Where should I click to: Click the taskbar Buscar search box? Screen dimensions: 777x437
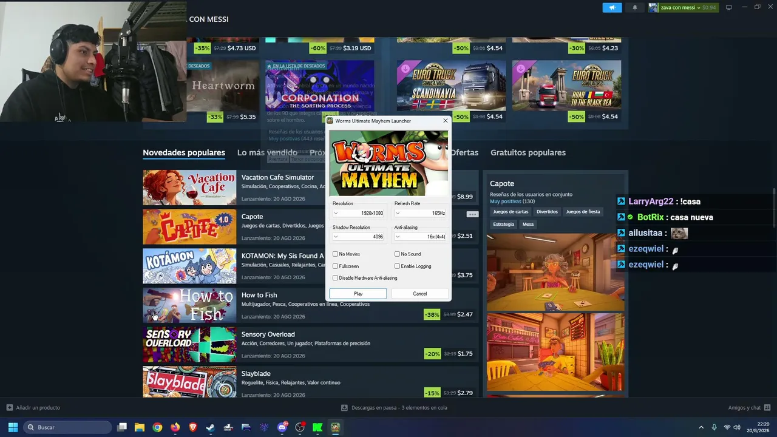(68, 427)
